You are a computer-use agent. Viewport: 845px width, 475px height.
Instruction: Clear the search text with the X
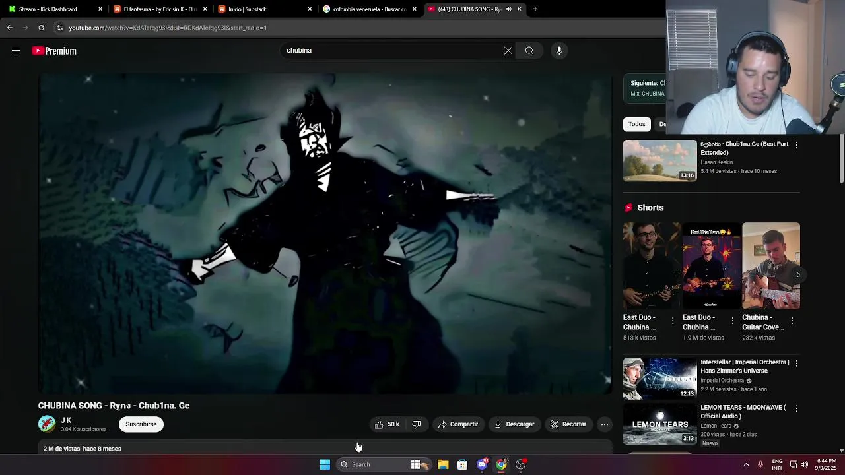point(508,51)
